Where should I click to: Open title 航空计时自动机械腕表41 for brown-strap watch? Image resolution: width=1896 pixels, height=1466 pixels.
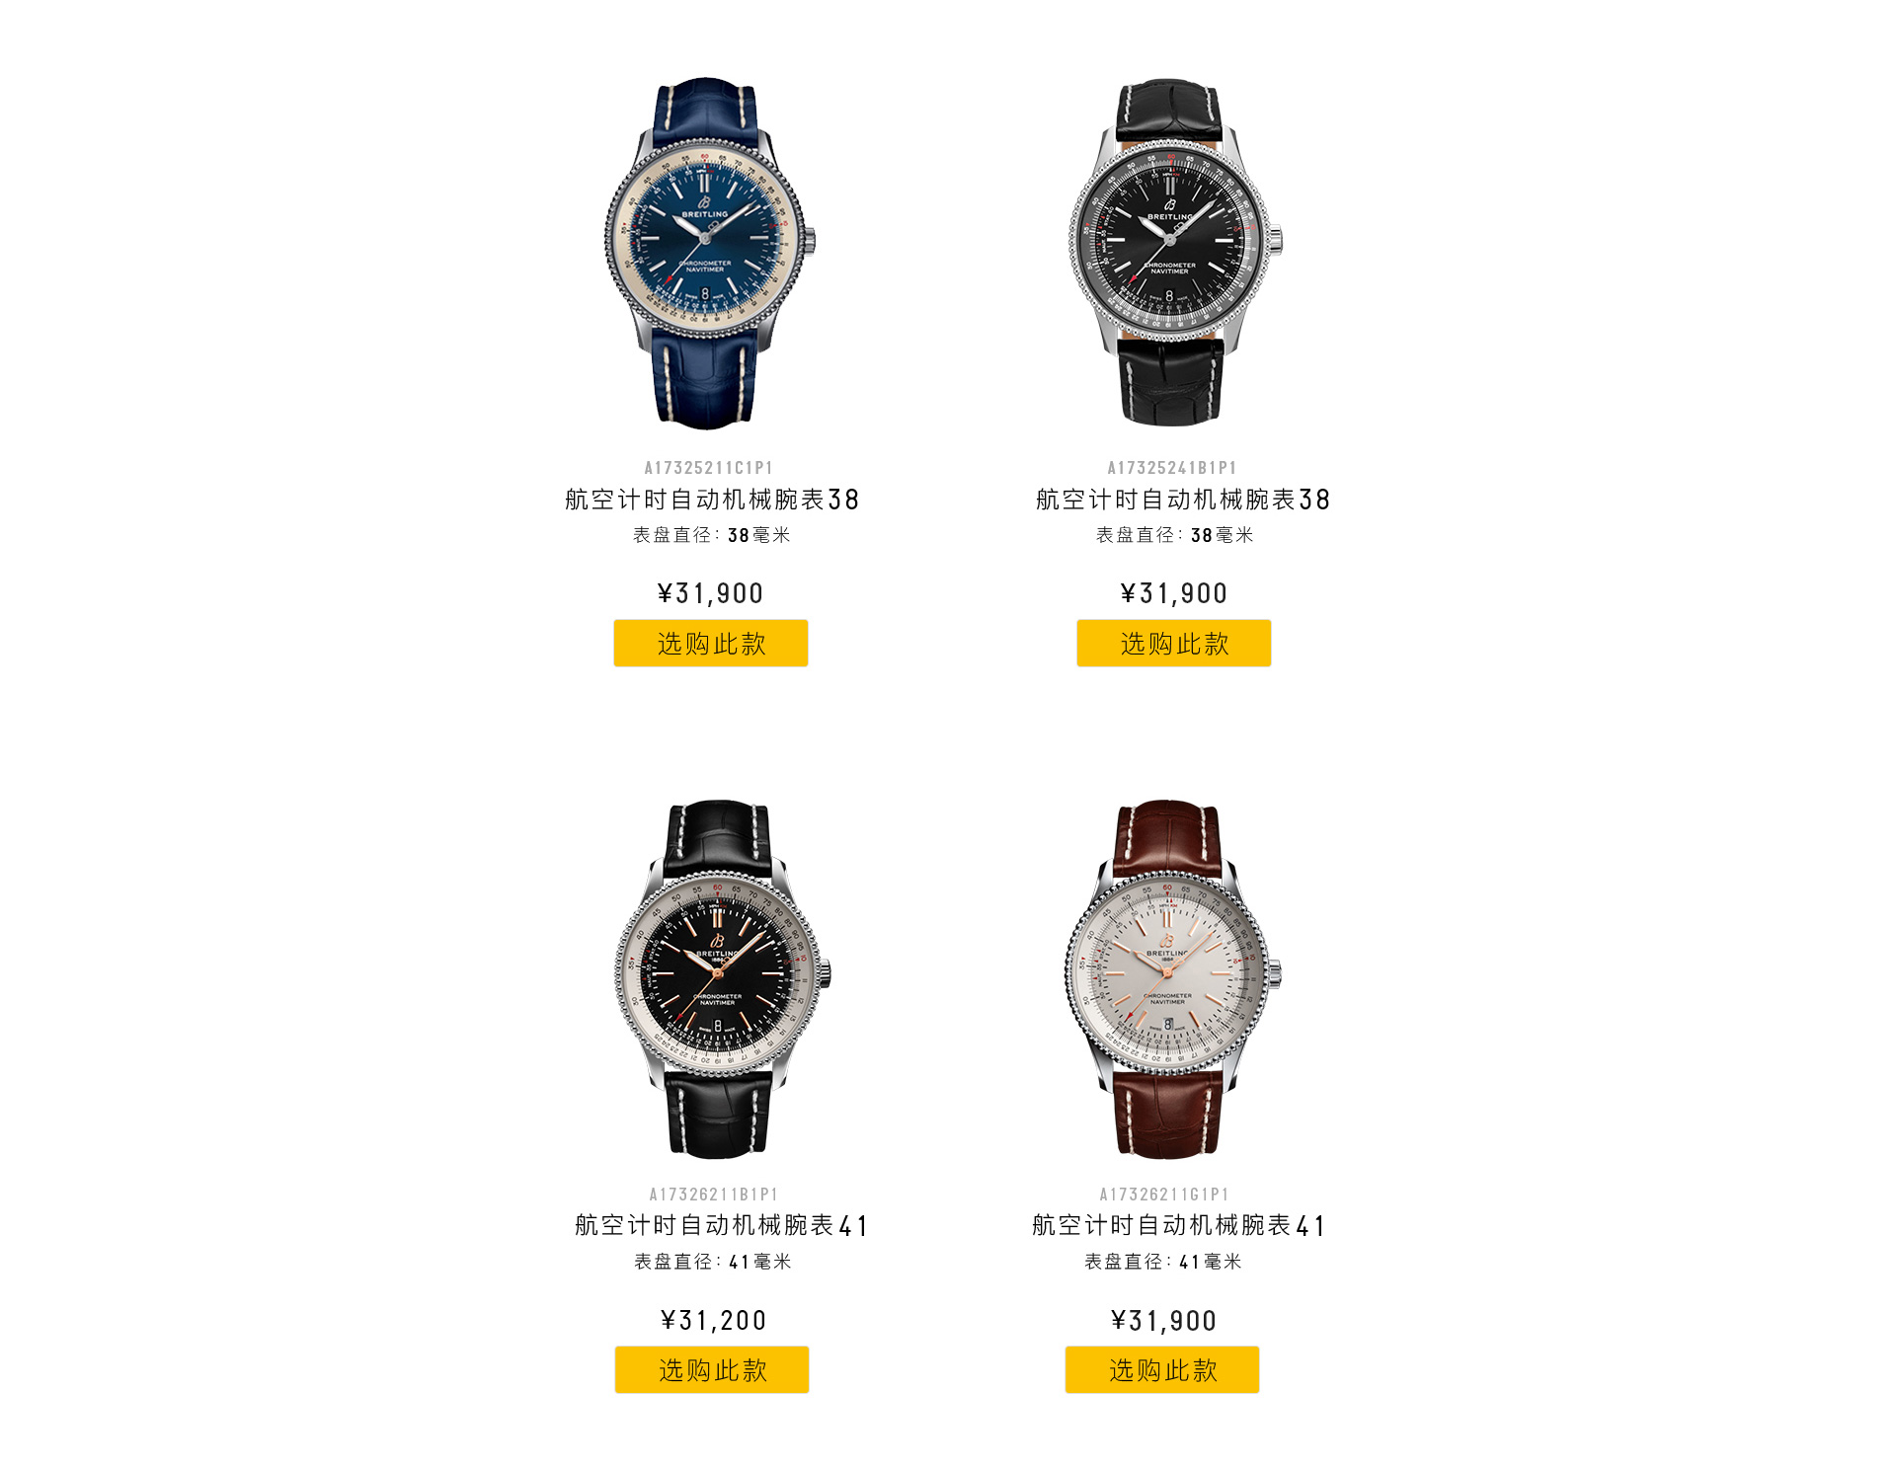(1179, 1226)
